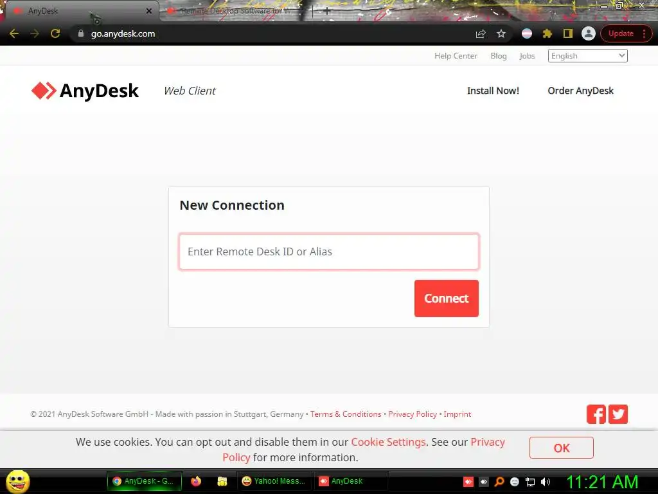Open AnyDesk's Twitter page icon
This screenshot has height=494, width=658.
[x=618, y=414]
